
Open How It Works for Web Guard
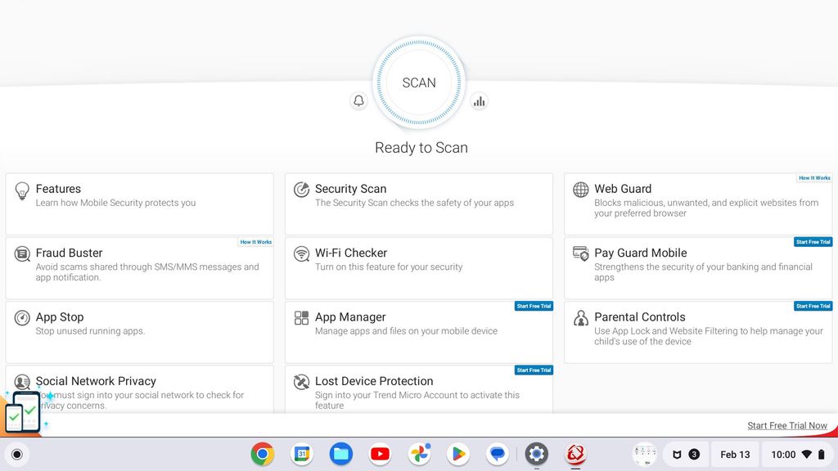(813, 177)
